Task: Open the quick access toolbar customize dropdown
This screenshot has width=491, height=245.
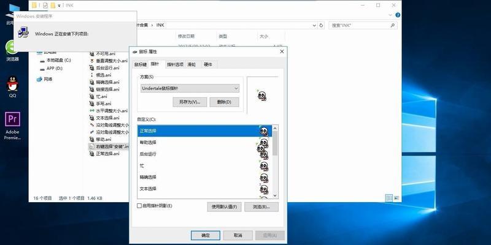Action: (x=59, y=6)
